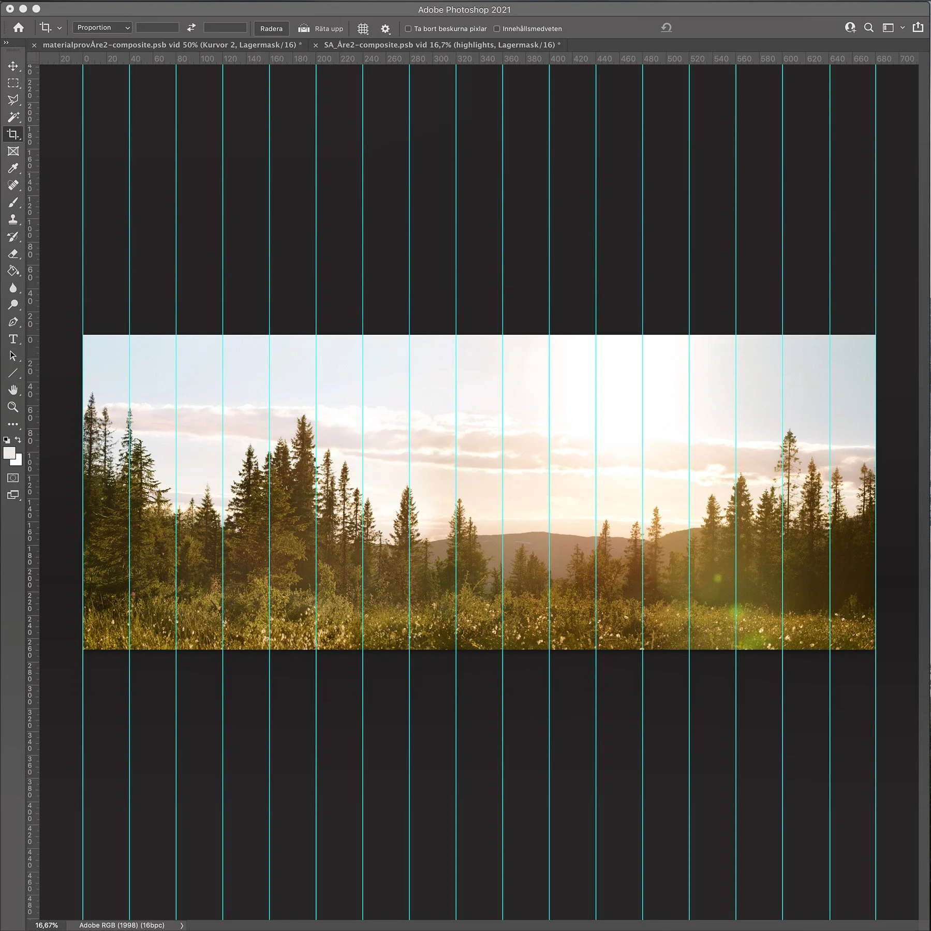931x931 pixels.
Task: Select the Clone Stamp tool
Action: tap(13, 219)
